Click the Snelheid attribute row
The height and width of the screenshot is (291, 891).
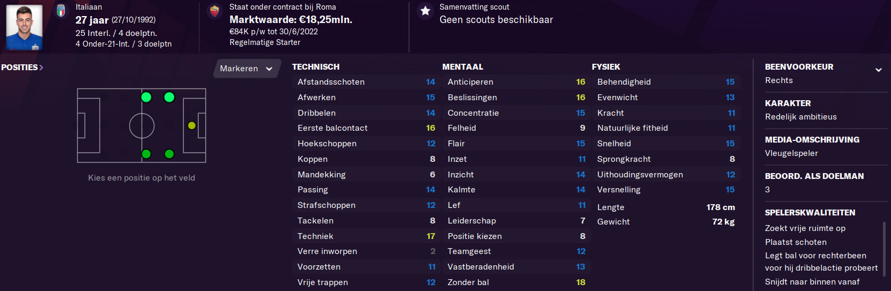[x=666, y=144]
